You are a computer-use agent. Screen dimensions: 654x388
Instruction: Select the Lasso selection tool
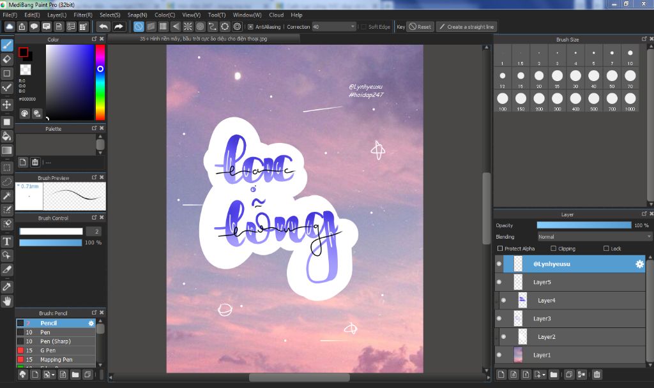tap(7, 182)
